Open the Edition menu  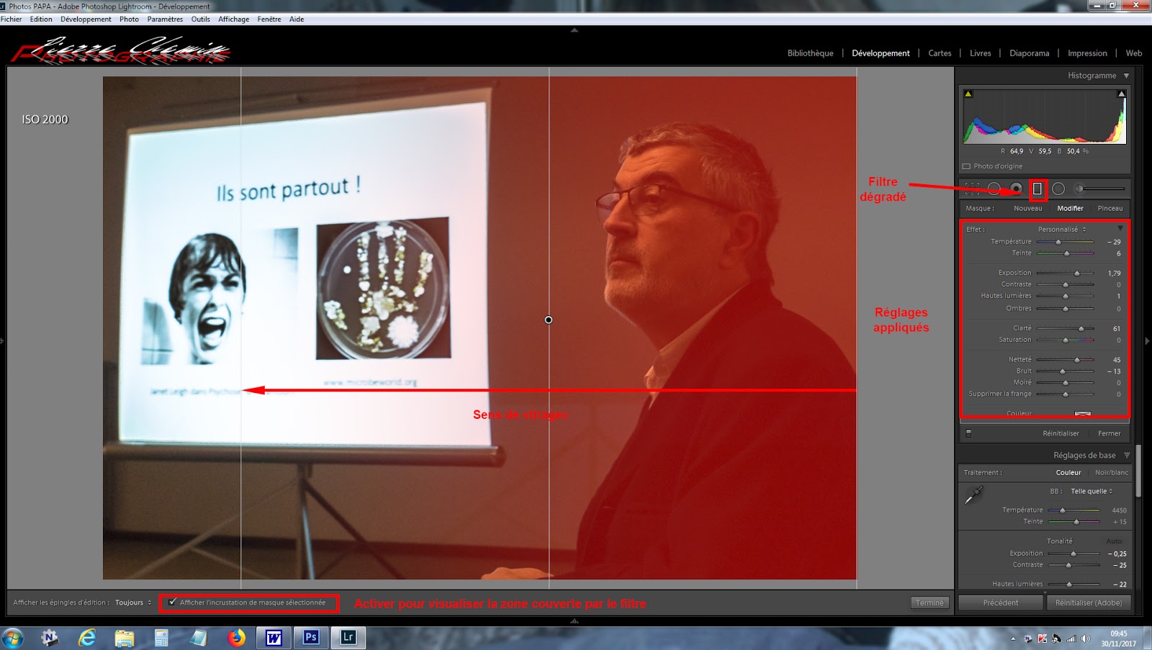pos(41,19)
